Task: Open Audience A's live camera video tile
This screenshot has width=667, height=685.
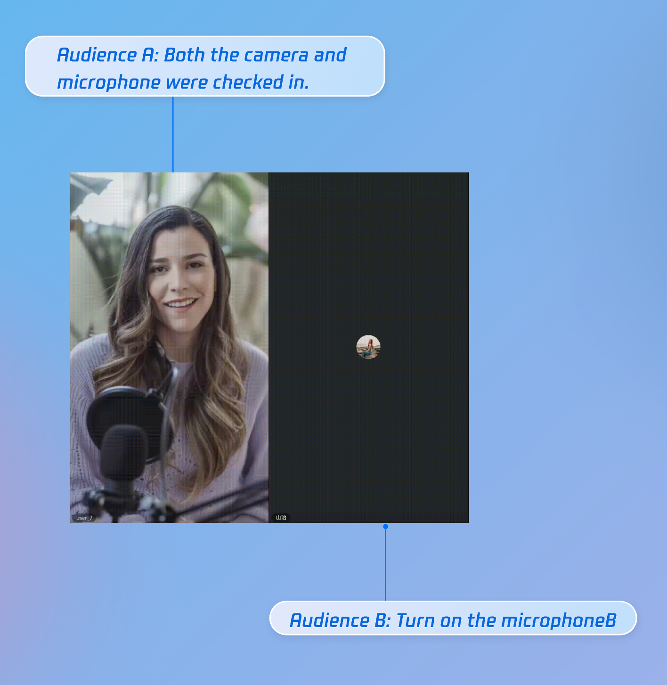Action: coord(169,347)
